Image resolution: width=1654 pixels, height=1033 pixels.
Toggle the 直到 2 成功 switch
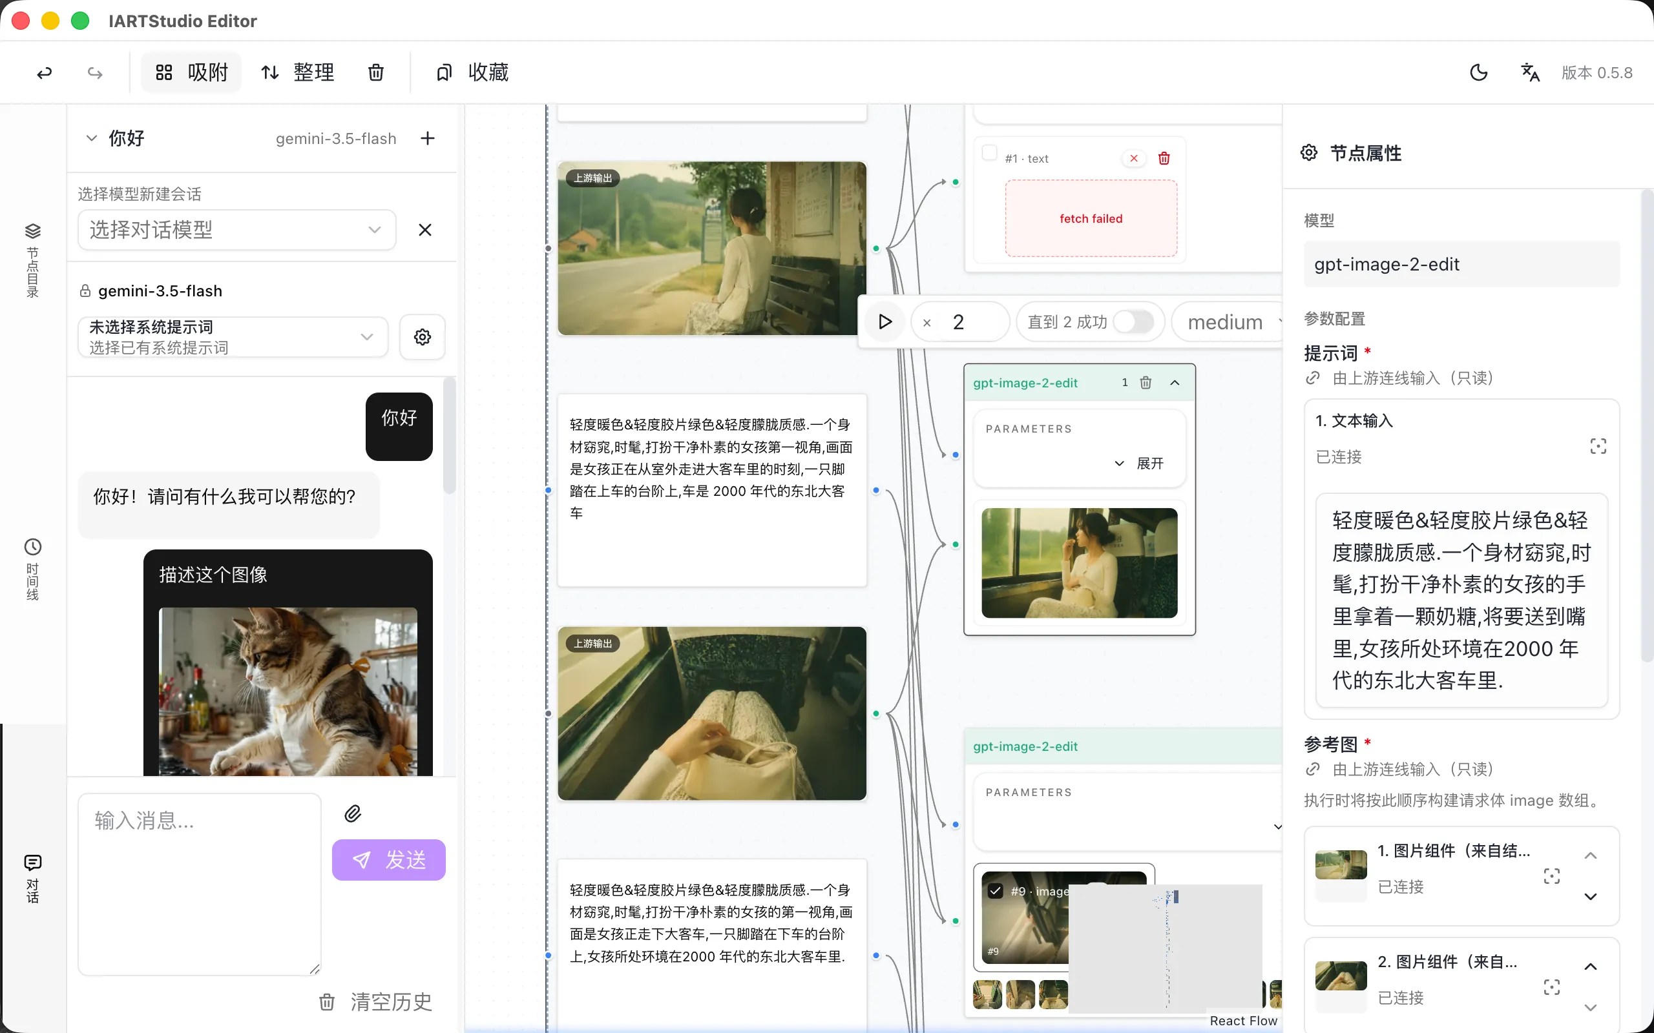pyautogui.click(x=1133, y=322)
